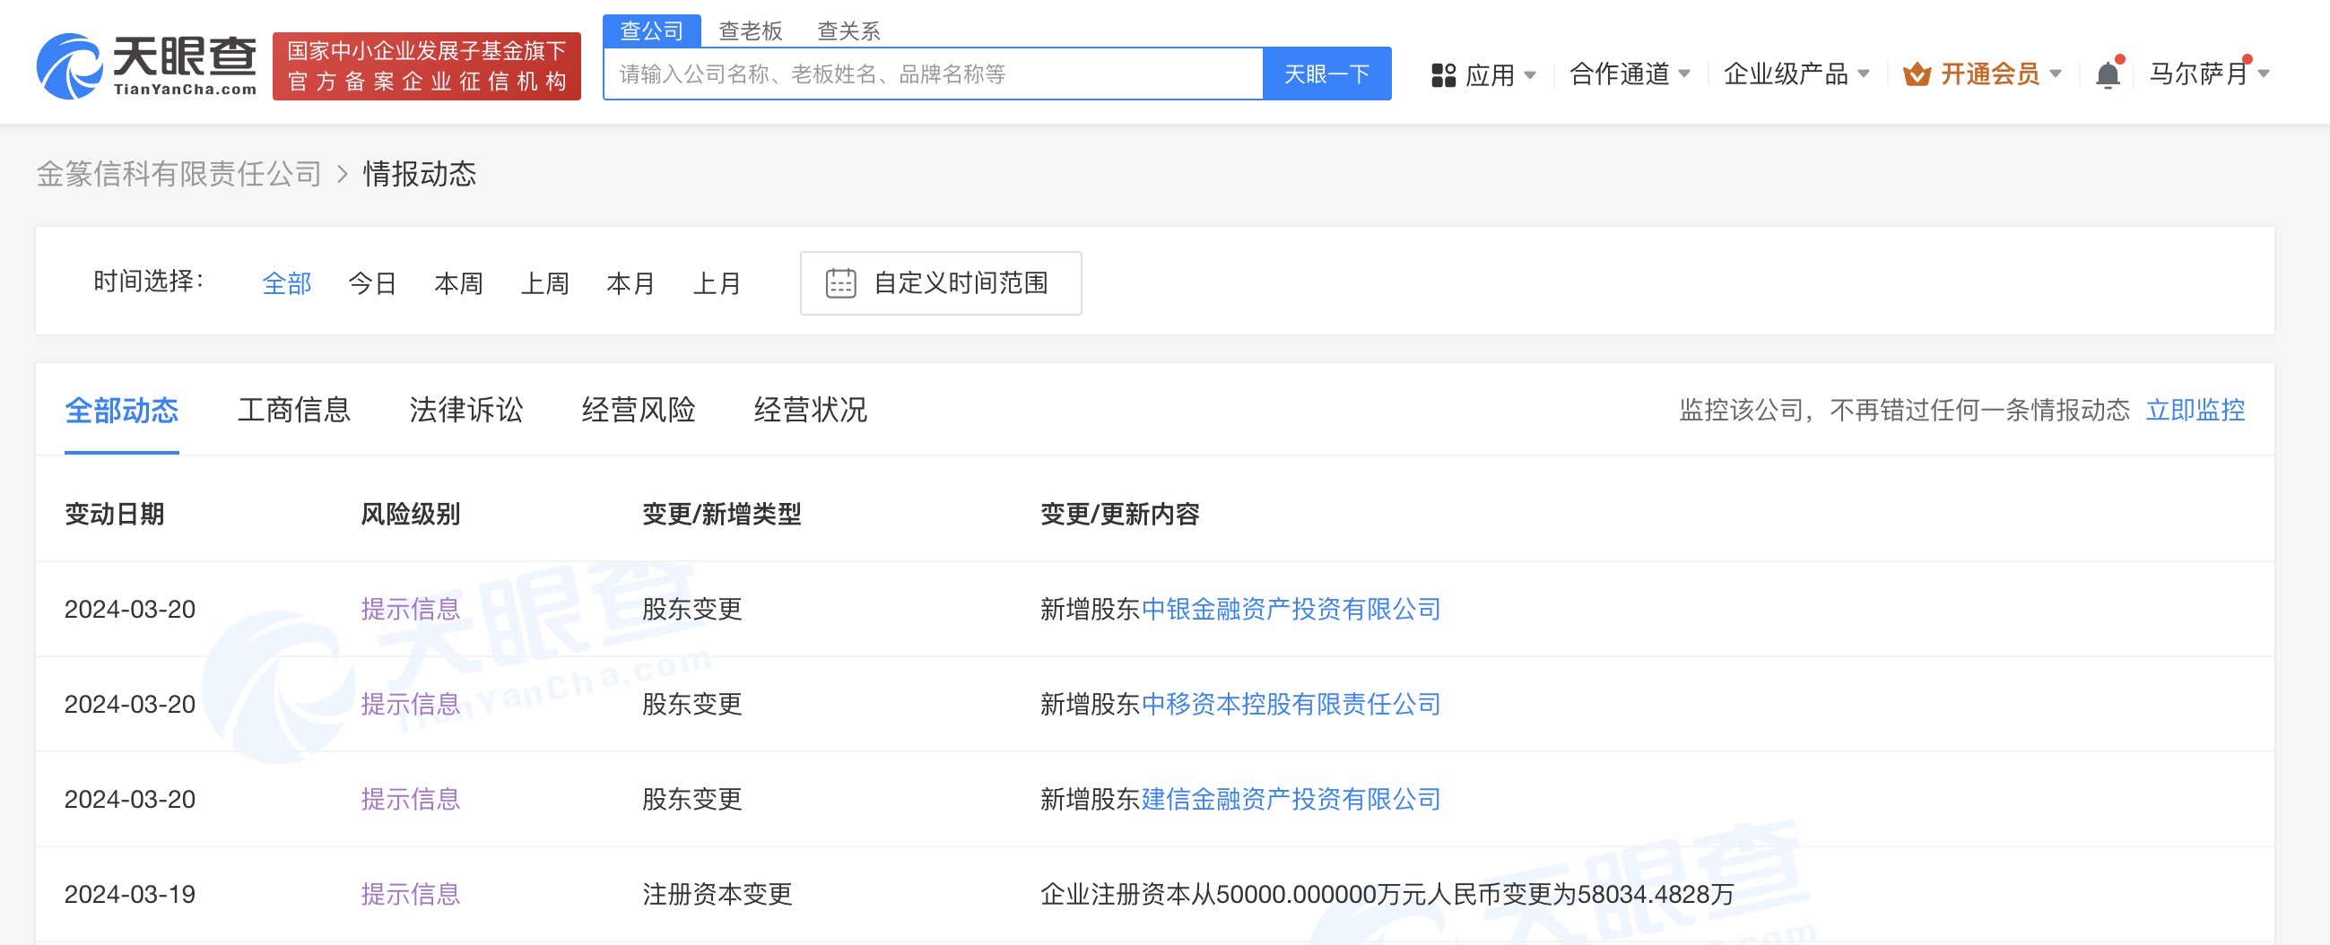Open the 合作通道 dropdown menu
Screen dimensions: 2330x945
(x=1628, y=74)
